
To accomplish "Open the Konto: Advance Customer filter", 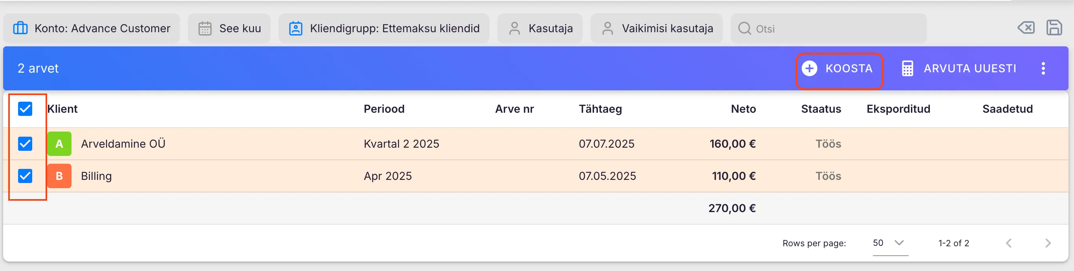I will (92, 28).
